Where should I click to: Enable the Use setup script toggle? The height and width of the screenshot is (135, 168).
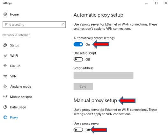(x=78, y=59)
